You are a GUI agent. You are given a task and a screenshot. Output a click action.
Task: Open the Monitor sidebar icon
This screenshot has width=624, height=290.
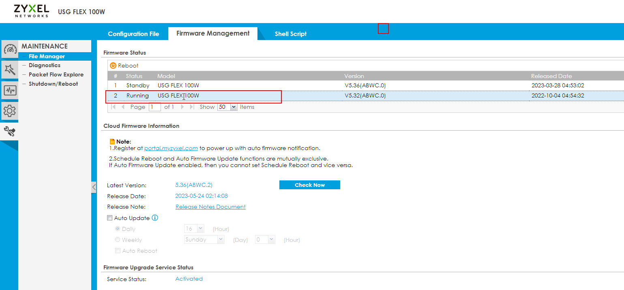10,90
